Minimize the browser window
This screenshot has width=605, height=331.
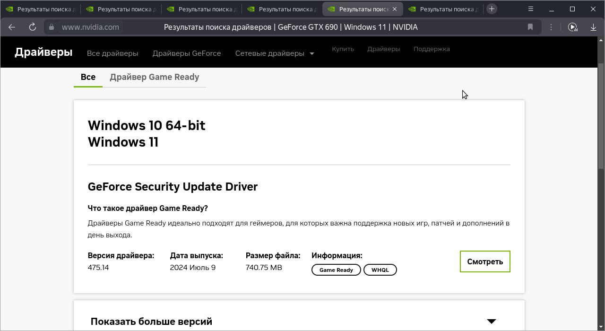pos(552,9)
